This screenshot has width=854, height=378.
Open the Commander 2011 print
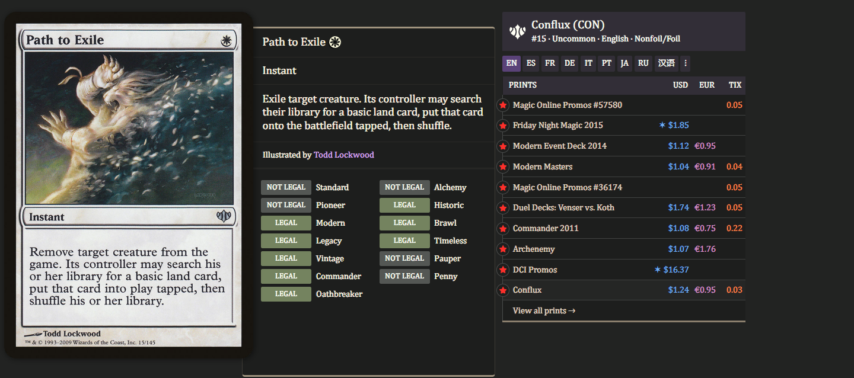[x=546, y=229]
